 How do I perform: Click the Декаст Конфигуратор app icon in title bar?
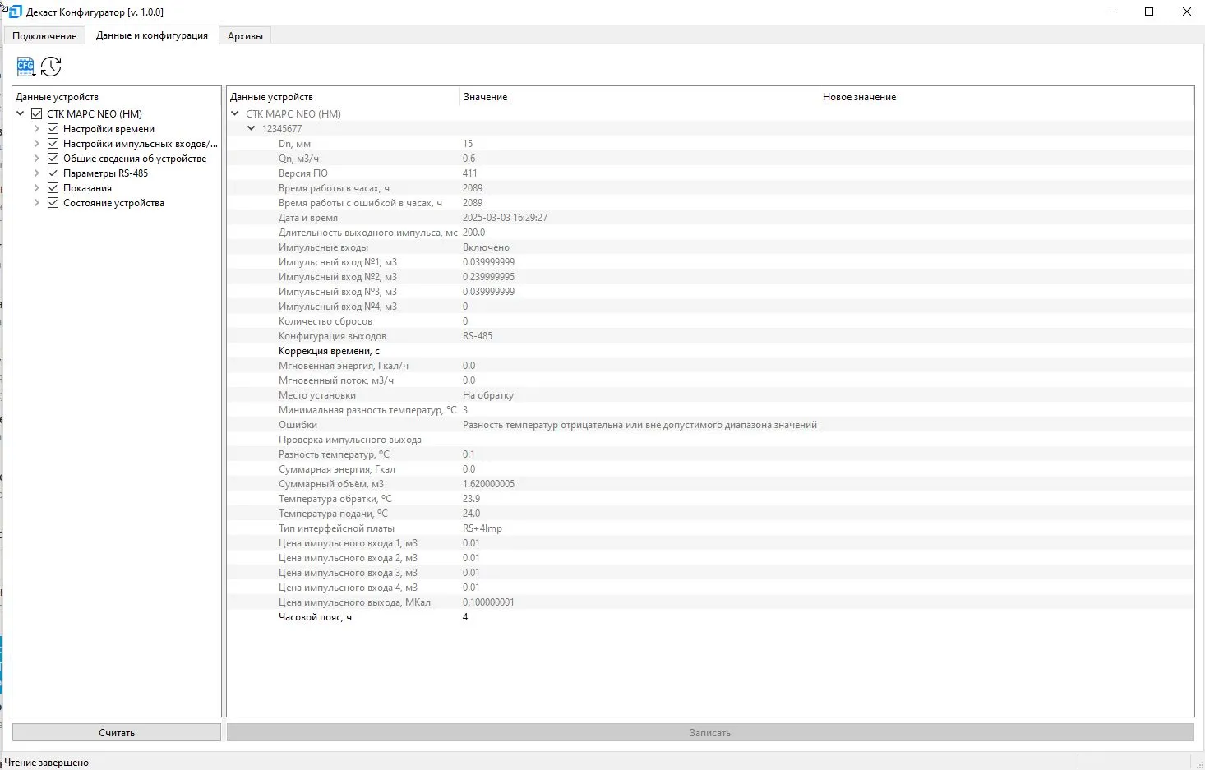pos(15,12)
